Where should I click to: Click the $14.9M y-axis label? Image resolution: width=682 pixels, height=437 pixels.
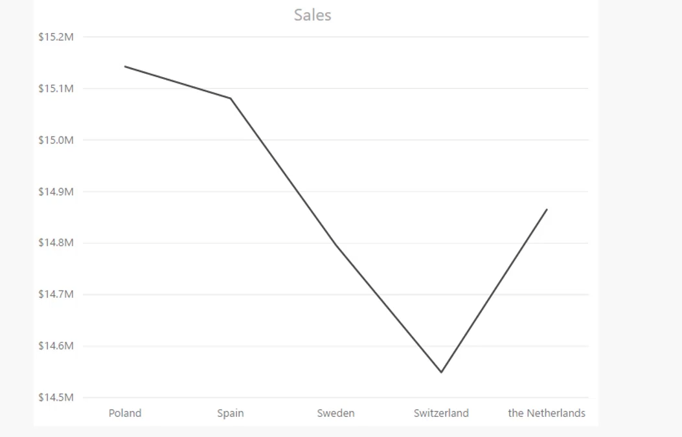(x=56, y=192)
